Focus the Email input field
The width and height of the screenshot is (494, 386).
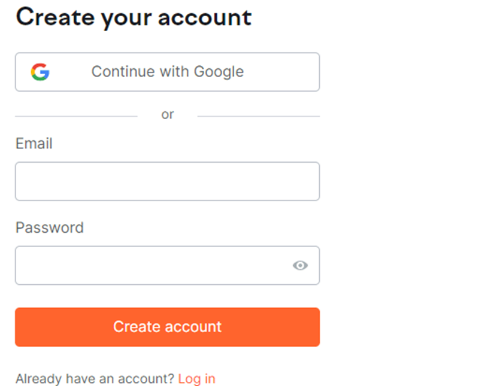(167, 181)
